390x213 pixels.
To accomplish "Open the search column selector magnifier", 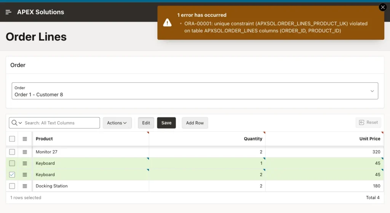I will (x=17, y=123).
